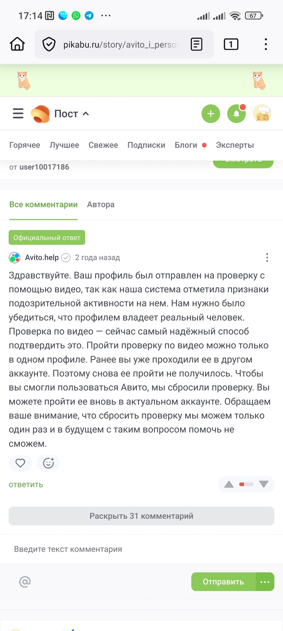Downvote the Avito.help comment

click(264, 484)
